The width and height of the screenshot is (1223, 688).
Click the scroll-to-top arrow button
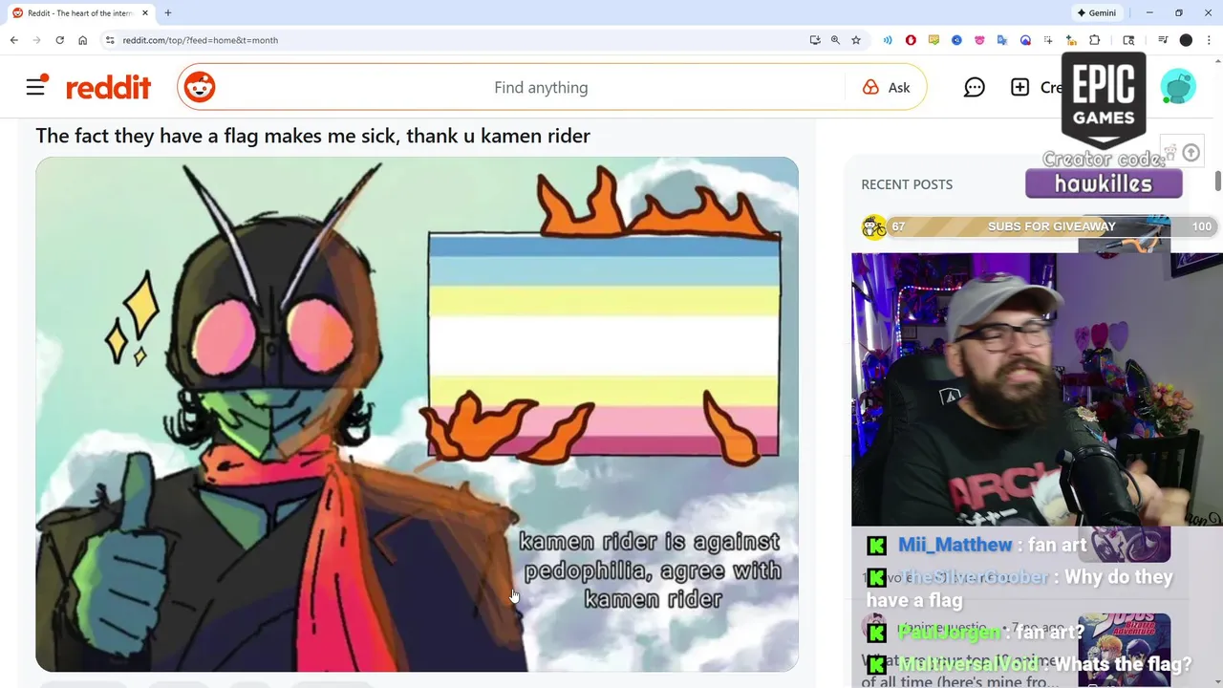1191,153
